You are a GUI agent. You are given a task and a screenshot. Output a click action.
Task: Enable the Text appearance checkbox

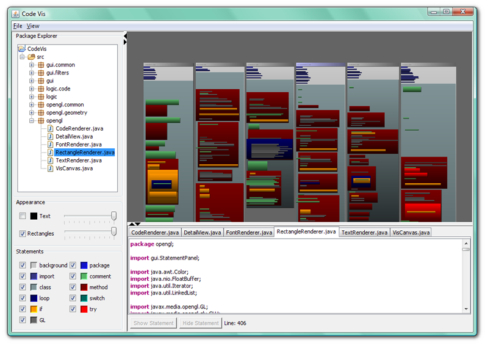(23, 216)
